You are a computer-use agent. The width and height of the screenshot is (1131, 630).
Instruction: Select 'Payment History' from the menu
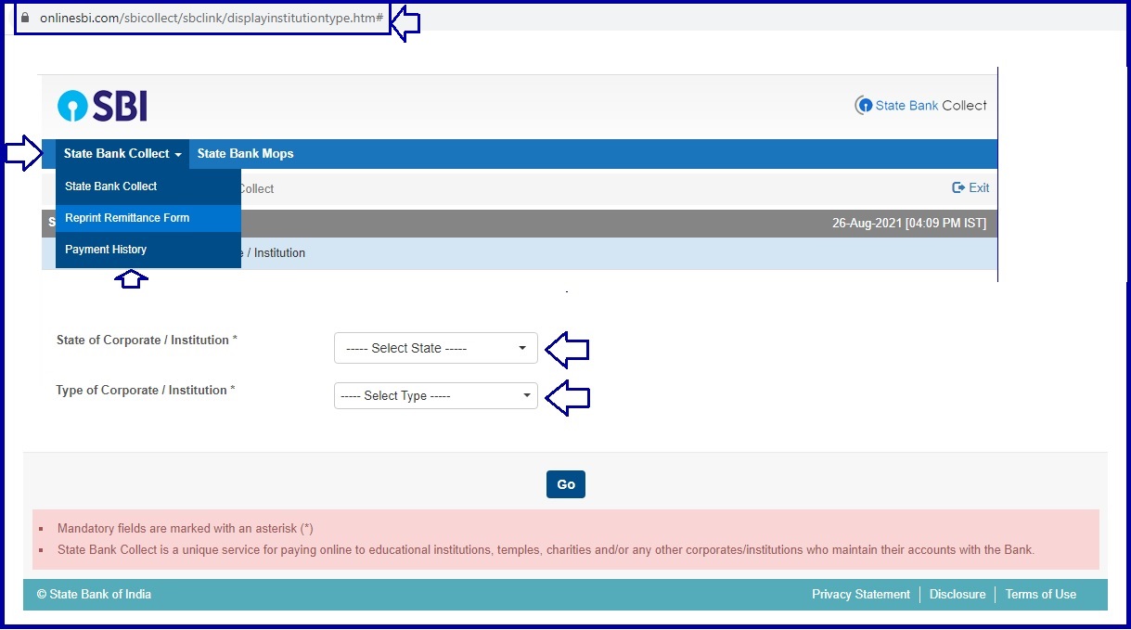tap(105, 249)
